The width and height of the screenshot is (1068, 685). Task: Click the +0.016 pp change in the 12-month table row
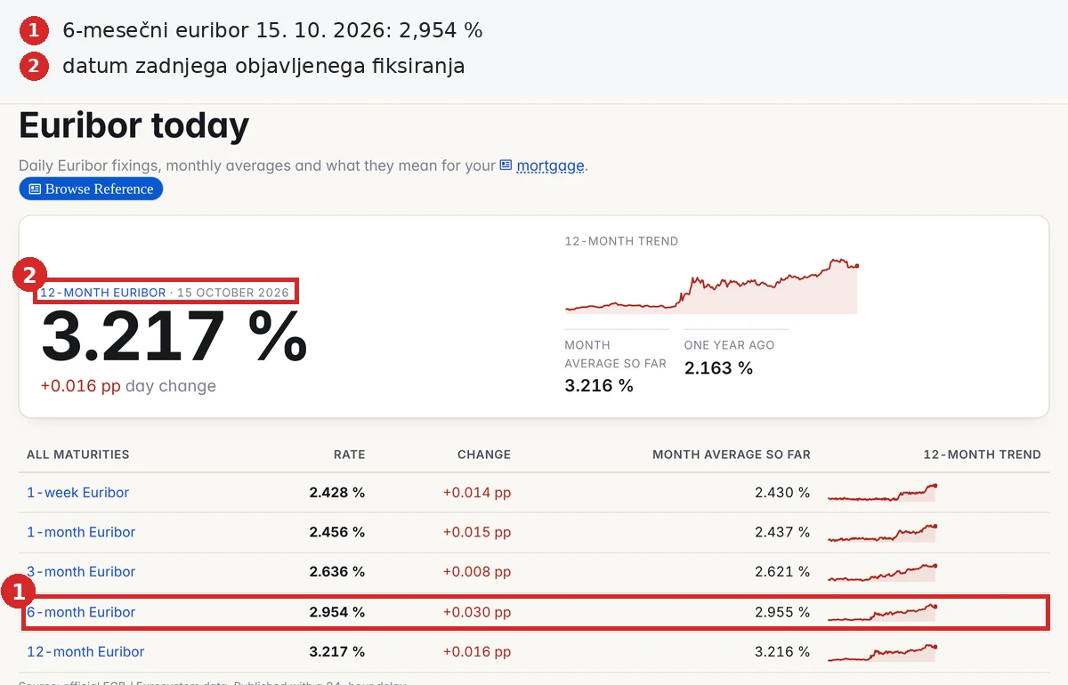pyautogui.click(x=477, y=652)
